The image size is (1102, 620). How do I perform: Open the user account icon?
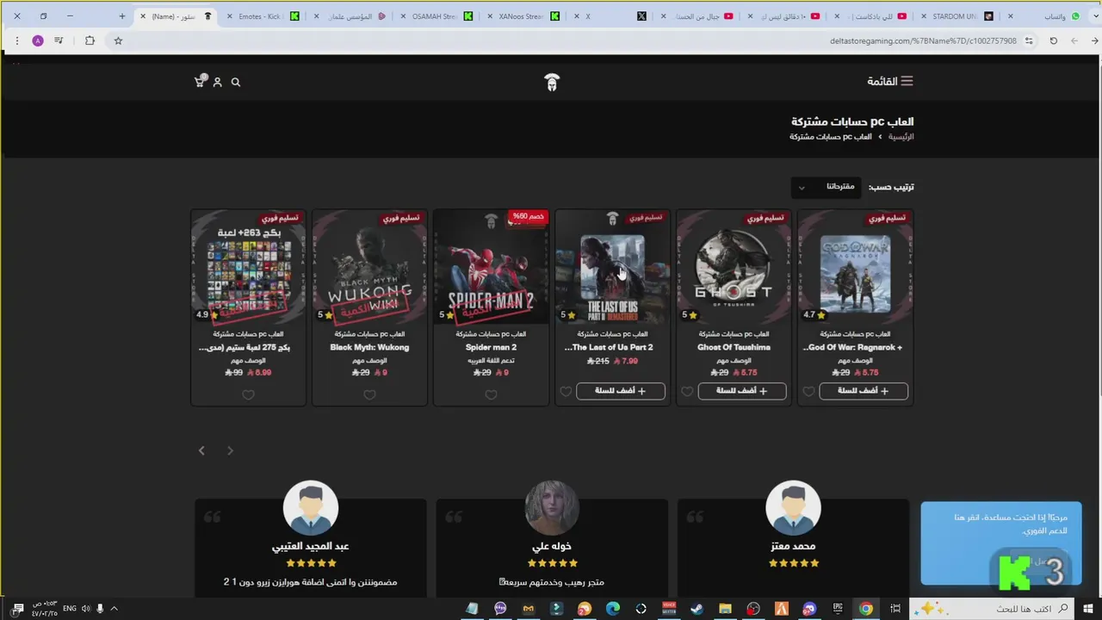[218, 82]
